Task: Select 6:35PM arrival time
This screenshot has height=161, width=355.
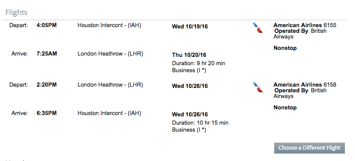Action: click(x=47, y=113)
